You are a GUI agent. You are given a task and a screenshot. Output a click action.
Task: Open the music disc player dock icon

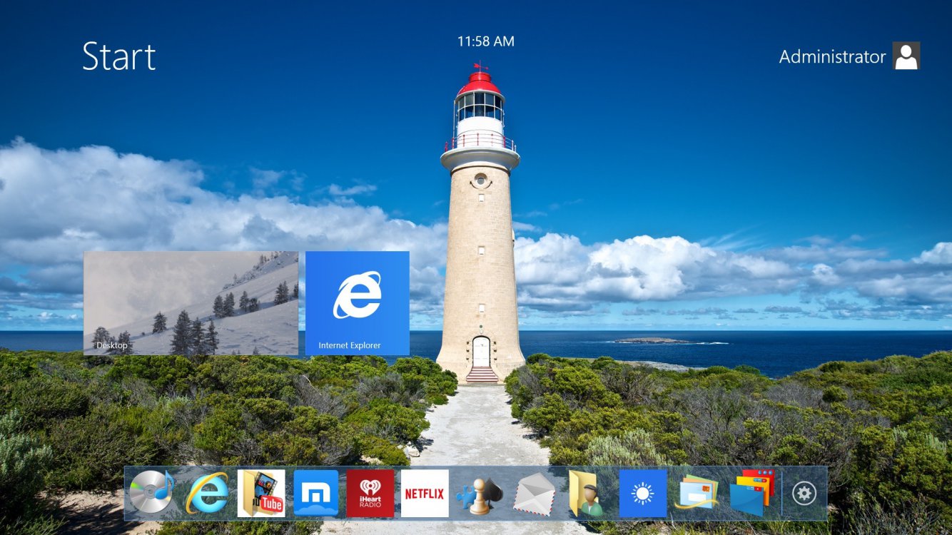(152, 493)
